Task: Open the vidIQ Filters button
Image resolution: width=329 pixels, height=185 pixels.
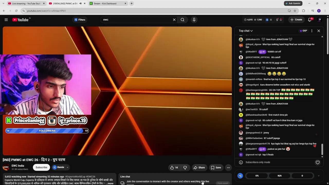Action: (x=80, y=20)
